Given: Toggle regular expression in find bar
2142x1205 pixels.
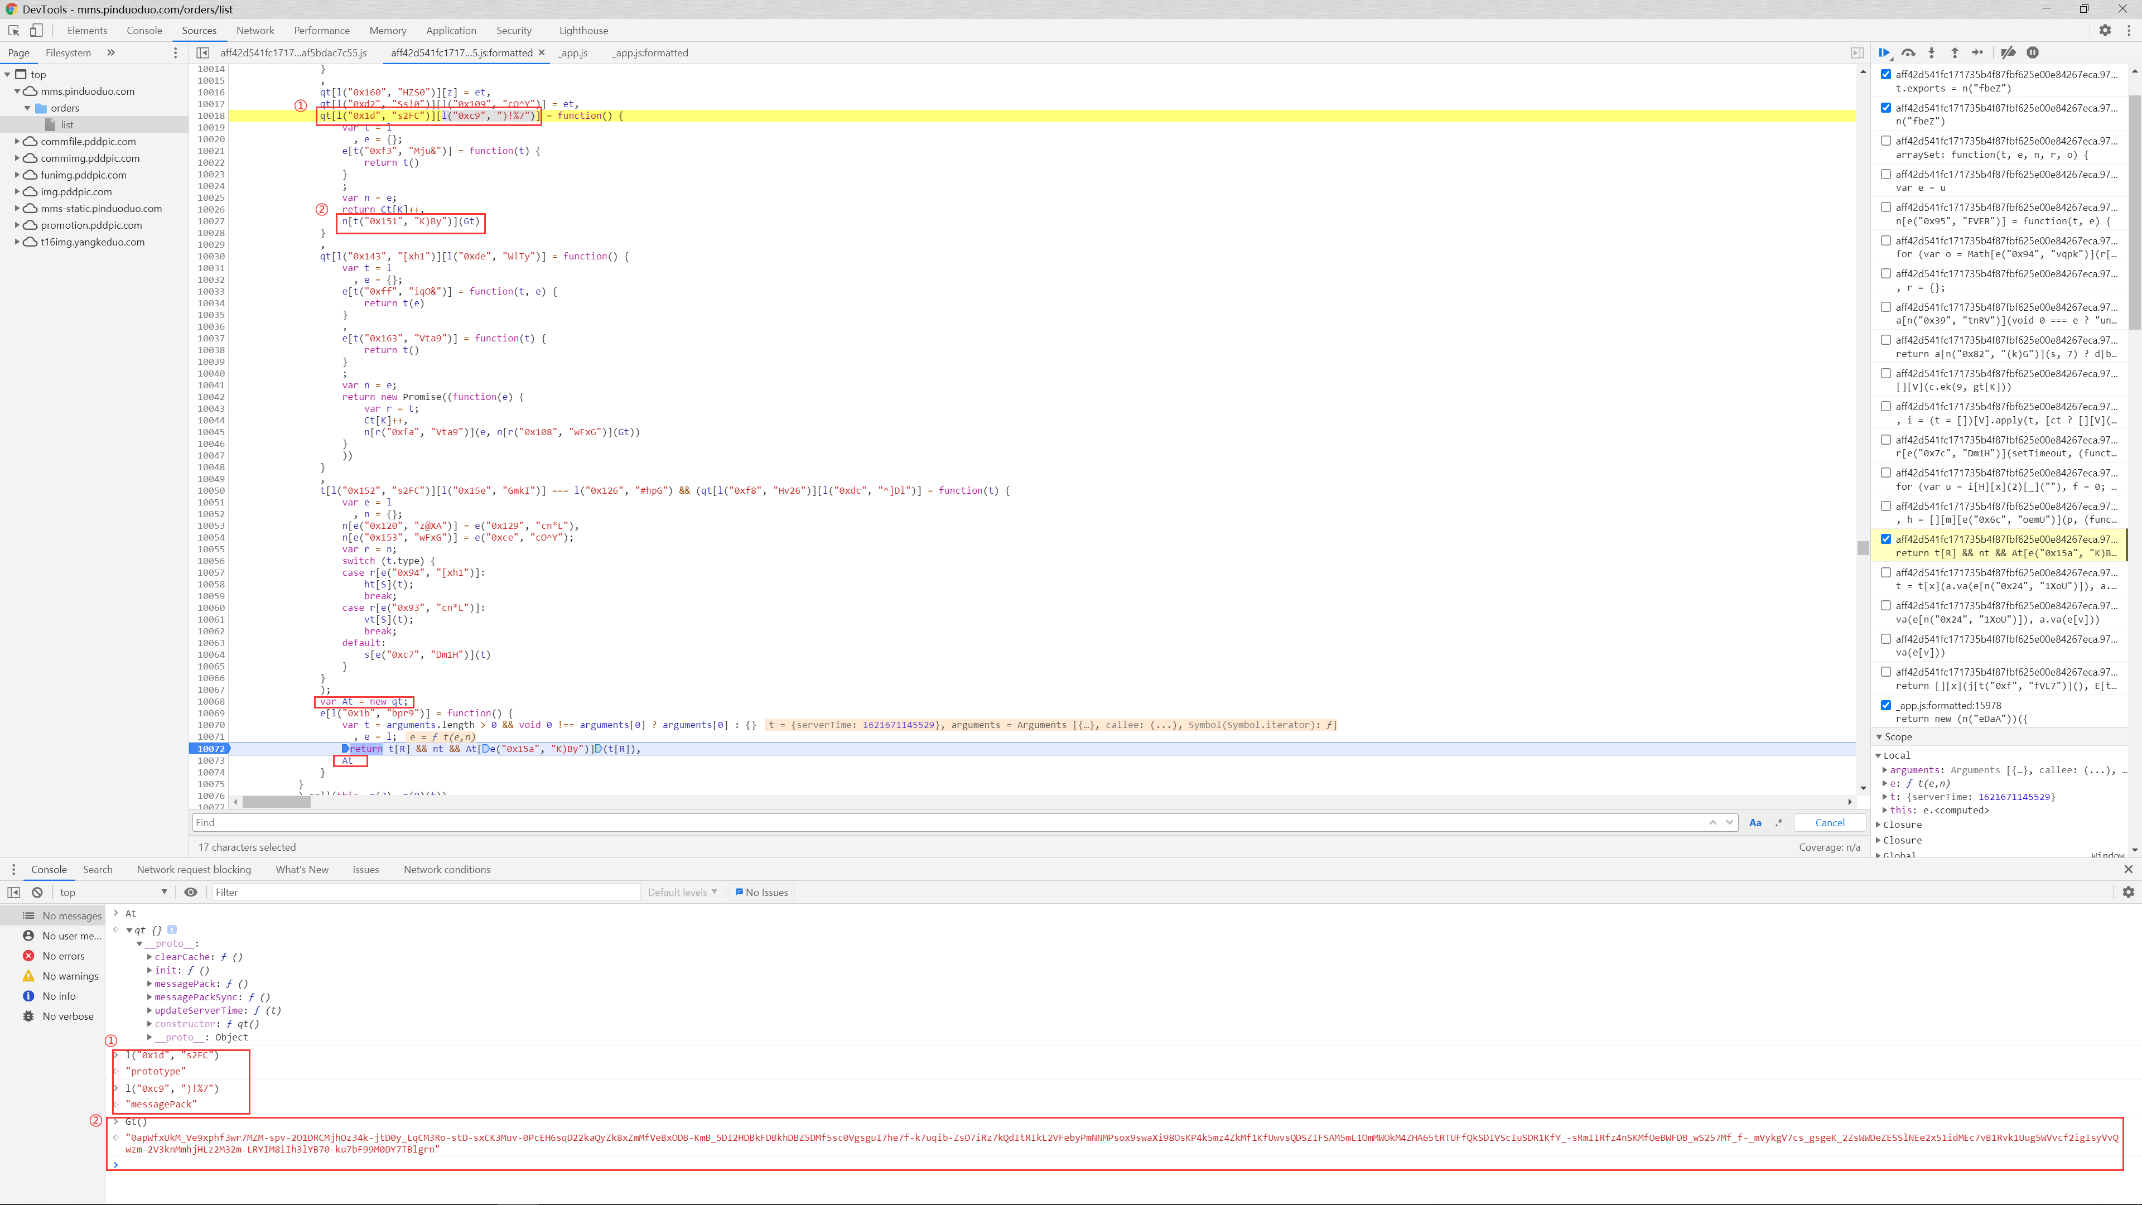Looking at the screenshot, I should click(x=1779, y=822).
